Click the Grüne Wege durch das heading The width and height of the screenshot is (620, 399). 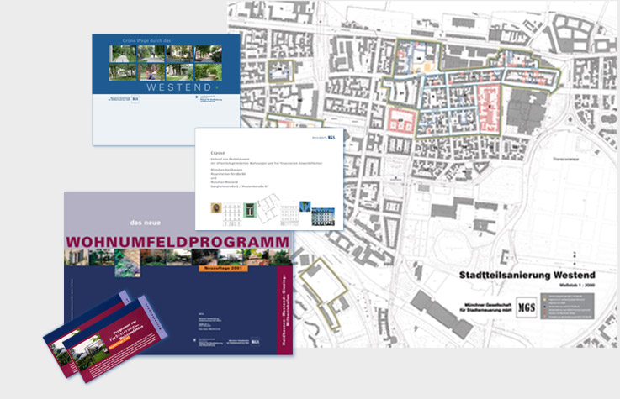162,39
